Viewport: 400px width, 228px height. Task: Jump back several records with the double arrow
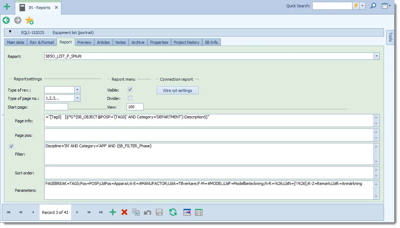[x=21, y=212]
